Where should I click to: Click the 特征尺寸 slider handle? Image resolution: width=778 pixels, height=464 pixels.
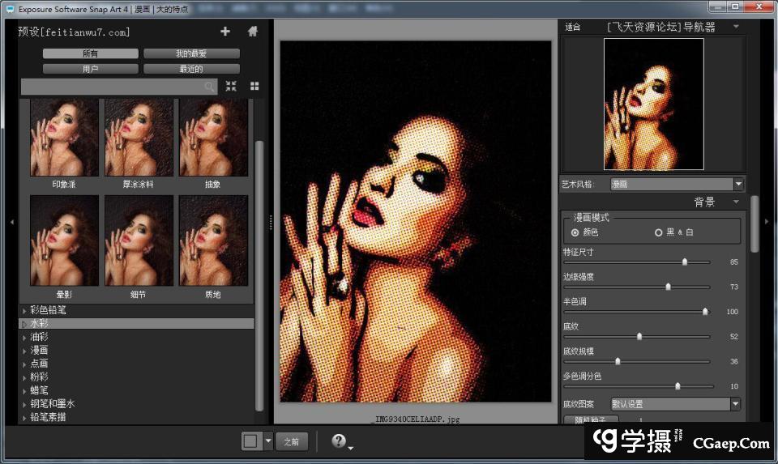(685, 262)
